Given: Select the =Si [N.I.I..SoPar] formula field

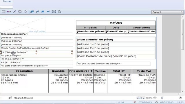Looking at the screenshot, I should [x=37, y=62].
